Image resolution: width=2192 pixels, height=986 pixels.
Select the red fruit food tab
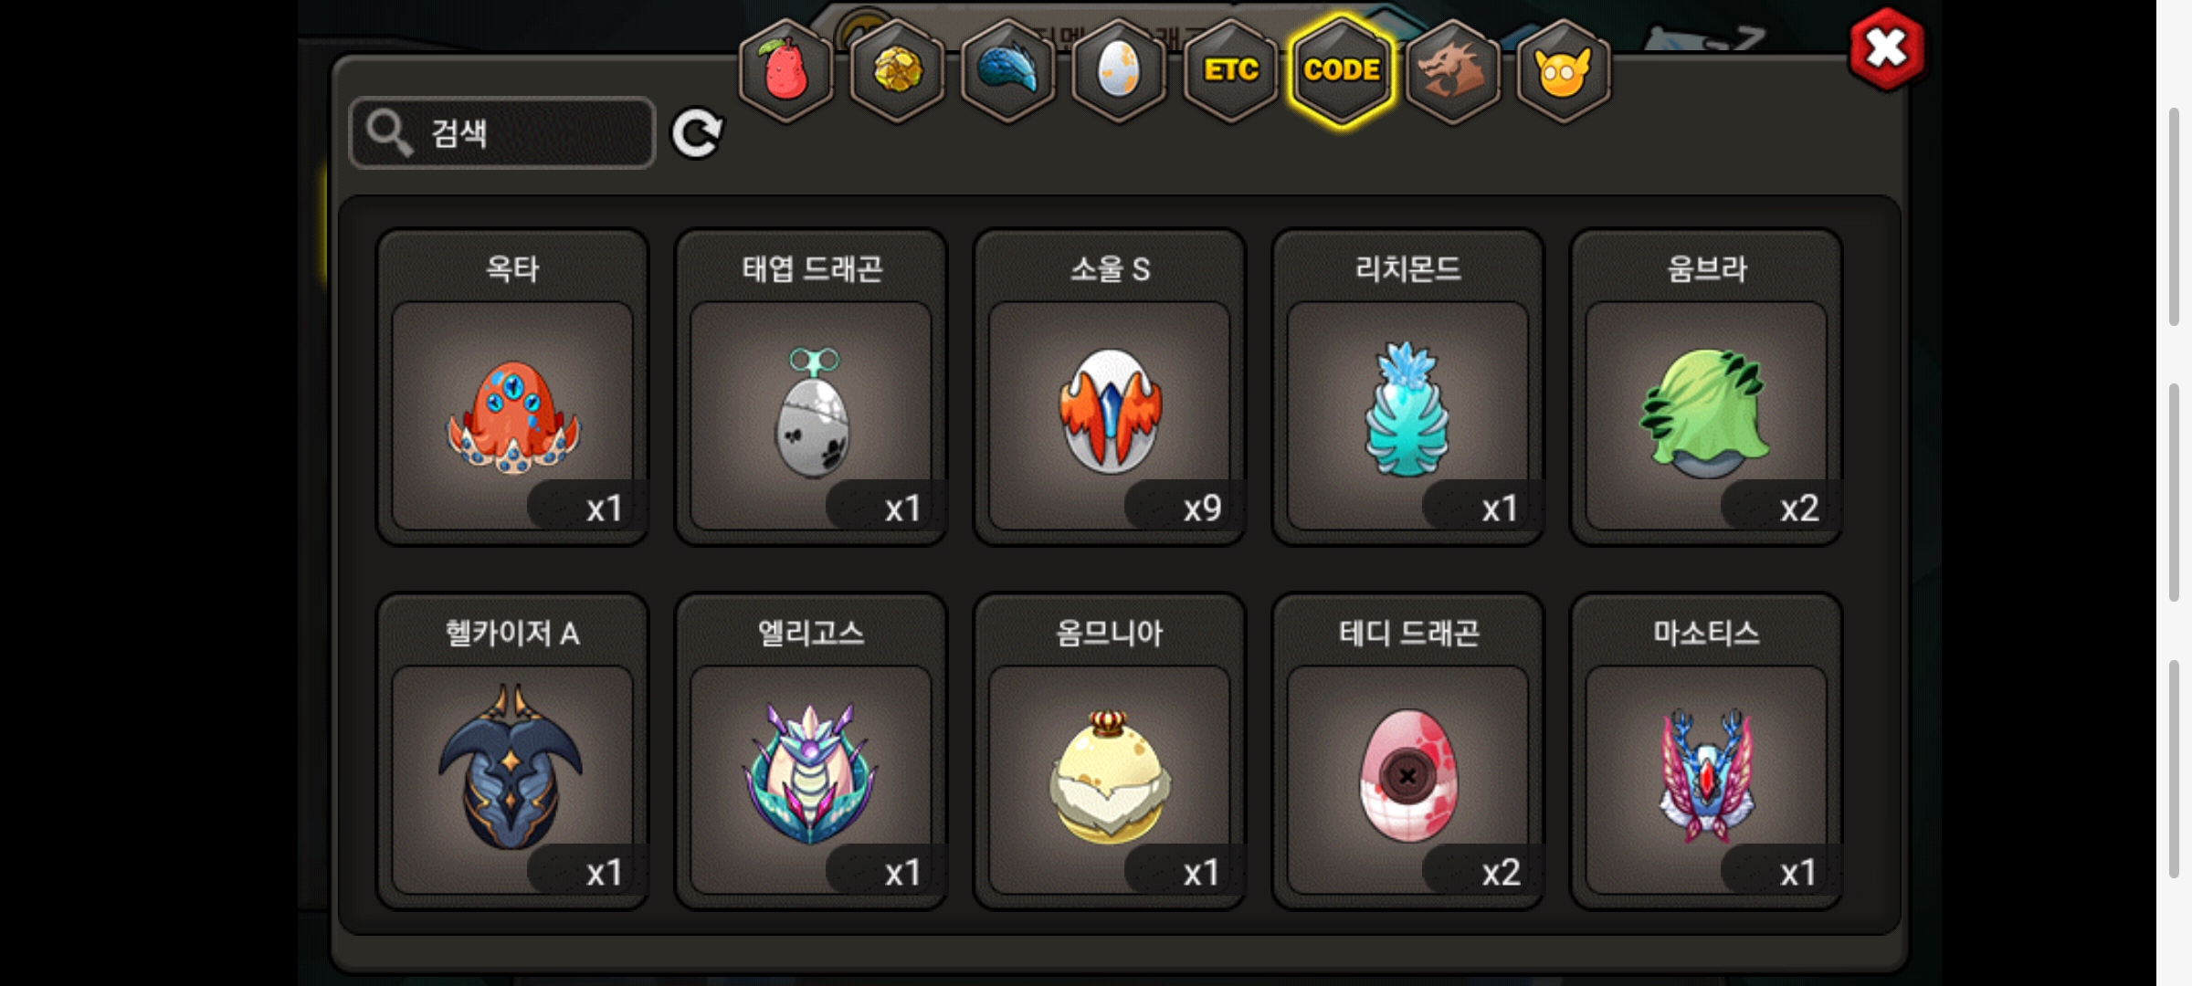tap(785, 70)
